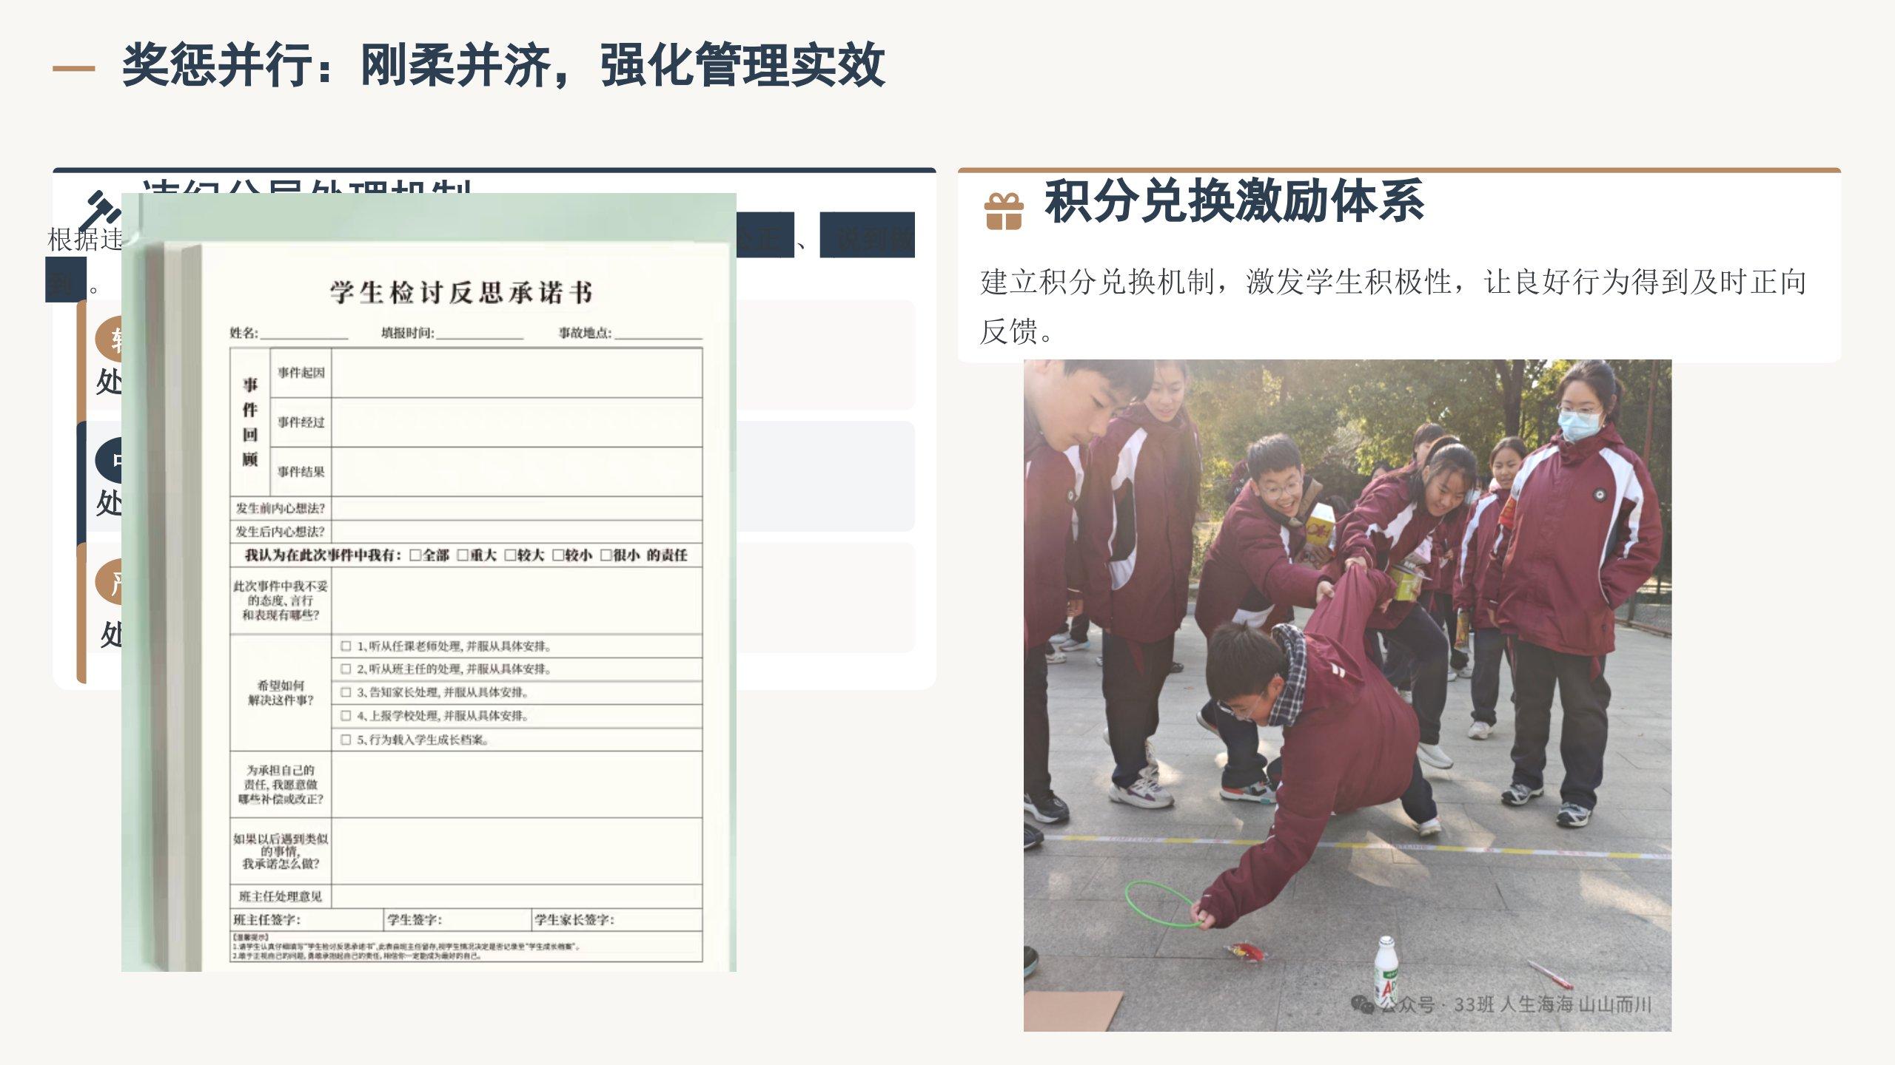Viewport: 1895px width, 1065px height.
Task: Select heading 积分兑换激励体系
Action: tap(1234, 201)
